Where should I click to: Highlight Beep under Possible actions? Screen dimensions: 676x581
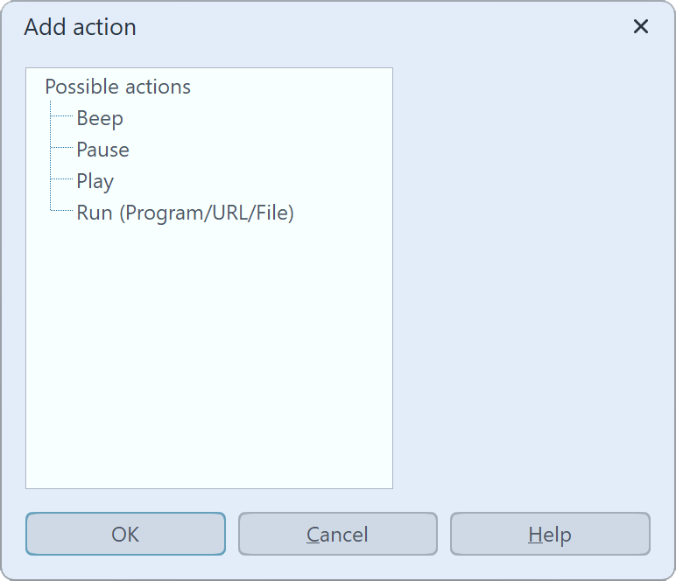point(100,118)
